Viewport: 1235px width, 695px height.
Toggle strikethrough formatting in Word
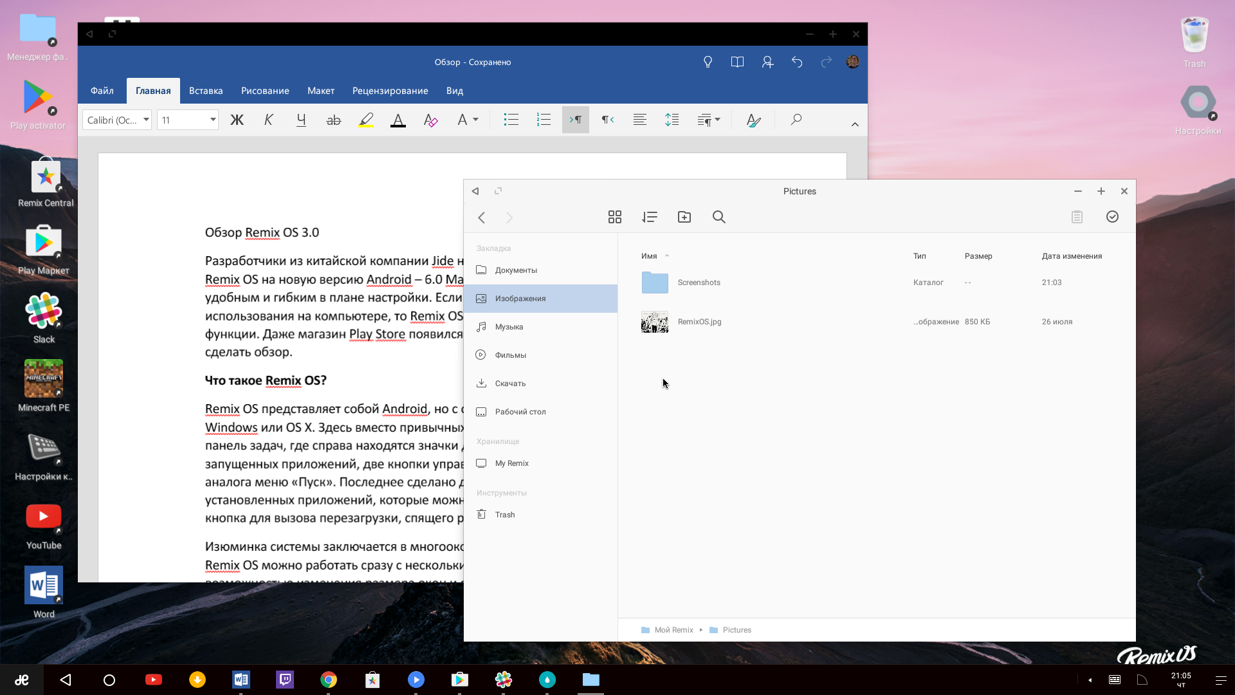click(333, 120)
